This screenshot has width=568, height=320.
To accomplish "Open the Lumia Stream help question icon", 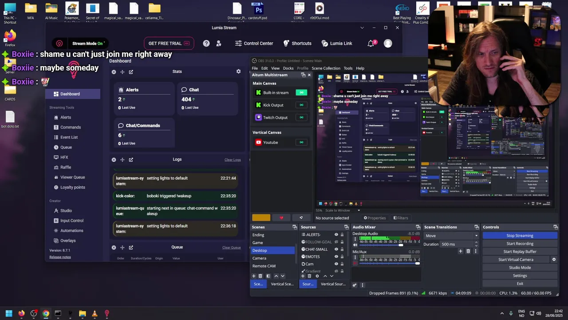I will [x=206, y=43].
